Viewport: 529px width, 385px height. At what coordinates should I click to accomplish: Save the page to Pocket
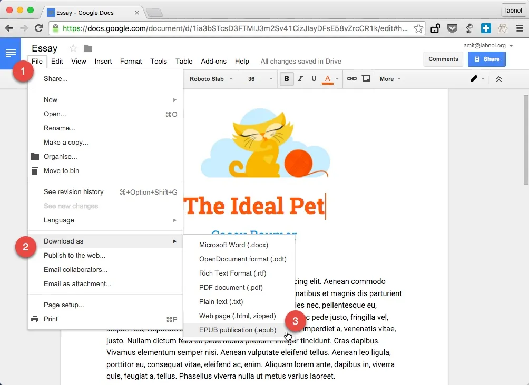coord(453,28)
